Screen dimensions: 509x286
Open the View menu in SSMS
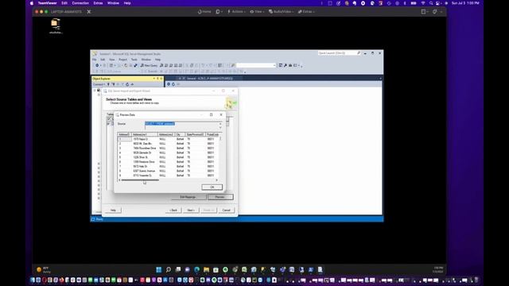point(112,60)
